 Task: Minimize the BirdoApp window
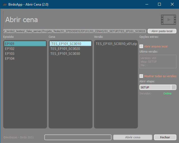[x=146, y=4]
